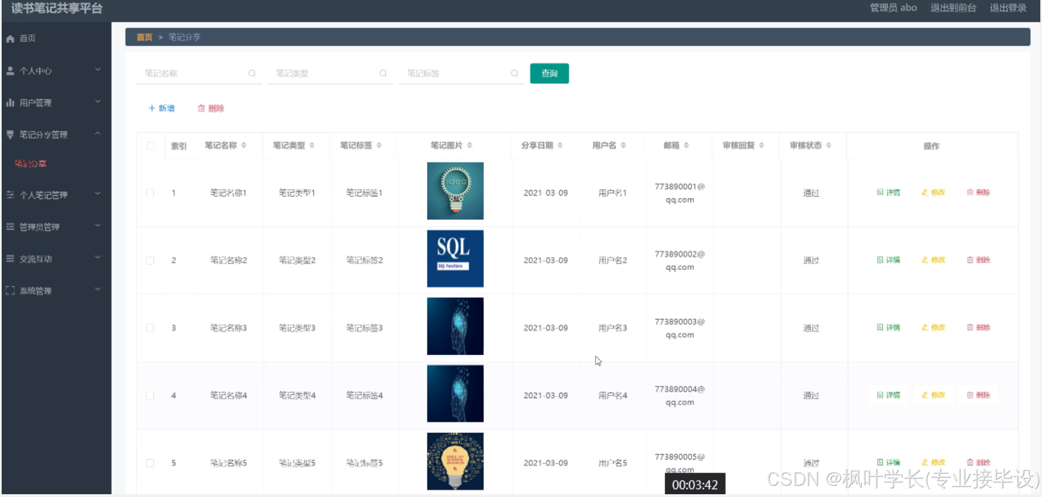Viewport: 1042px width, 497px height.
Task: Open 详情 for 笔记名称5 row
Action: click(889, 462)
